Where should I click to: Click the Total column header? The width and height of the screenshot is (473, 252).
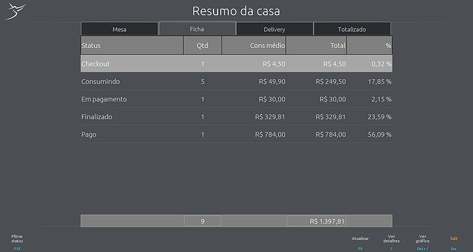point(316,45)
